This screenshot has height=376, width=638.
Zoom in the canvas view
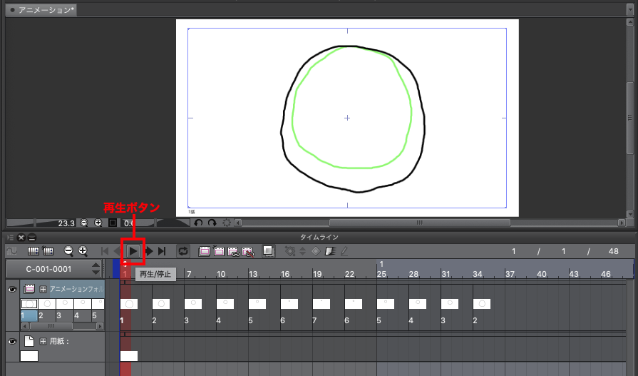pyautogui.click(x=98, y=223)
